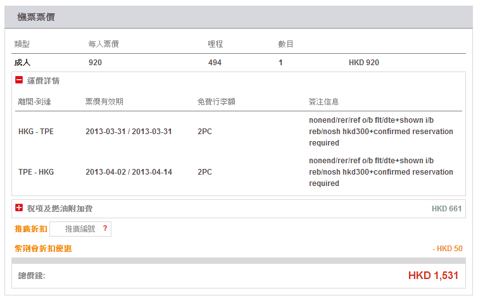Click the HKD 1,531 total price

[432, 275]
